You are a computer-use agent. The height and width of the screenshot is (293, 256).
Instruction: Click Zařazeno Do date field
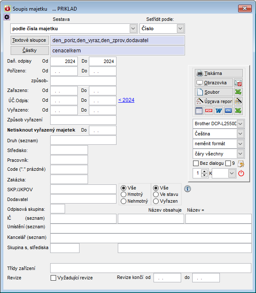point(102,91)
